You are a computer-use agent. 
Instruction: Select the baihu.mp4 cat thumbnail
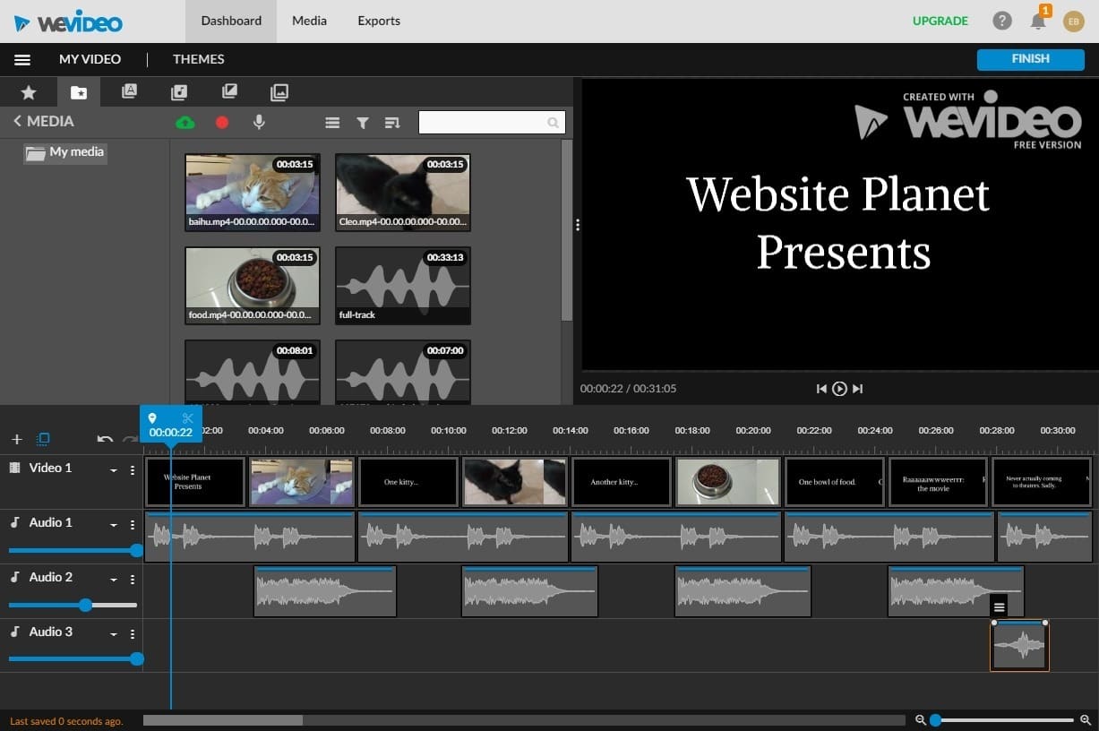[253, 193]
